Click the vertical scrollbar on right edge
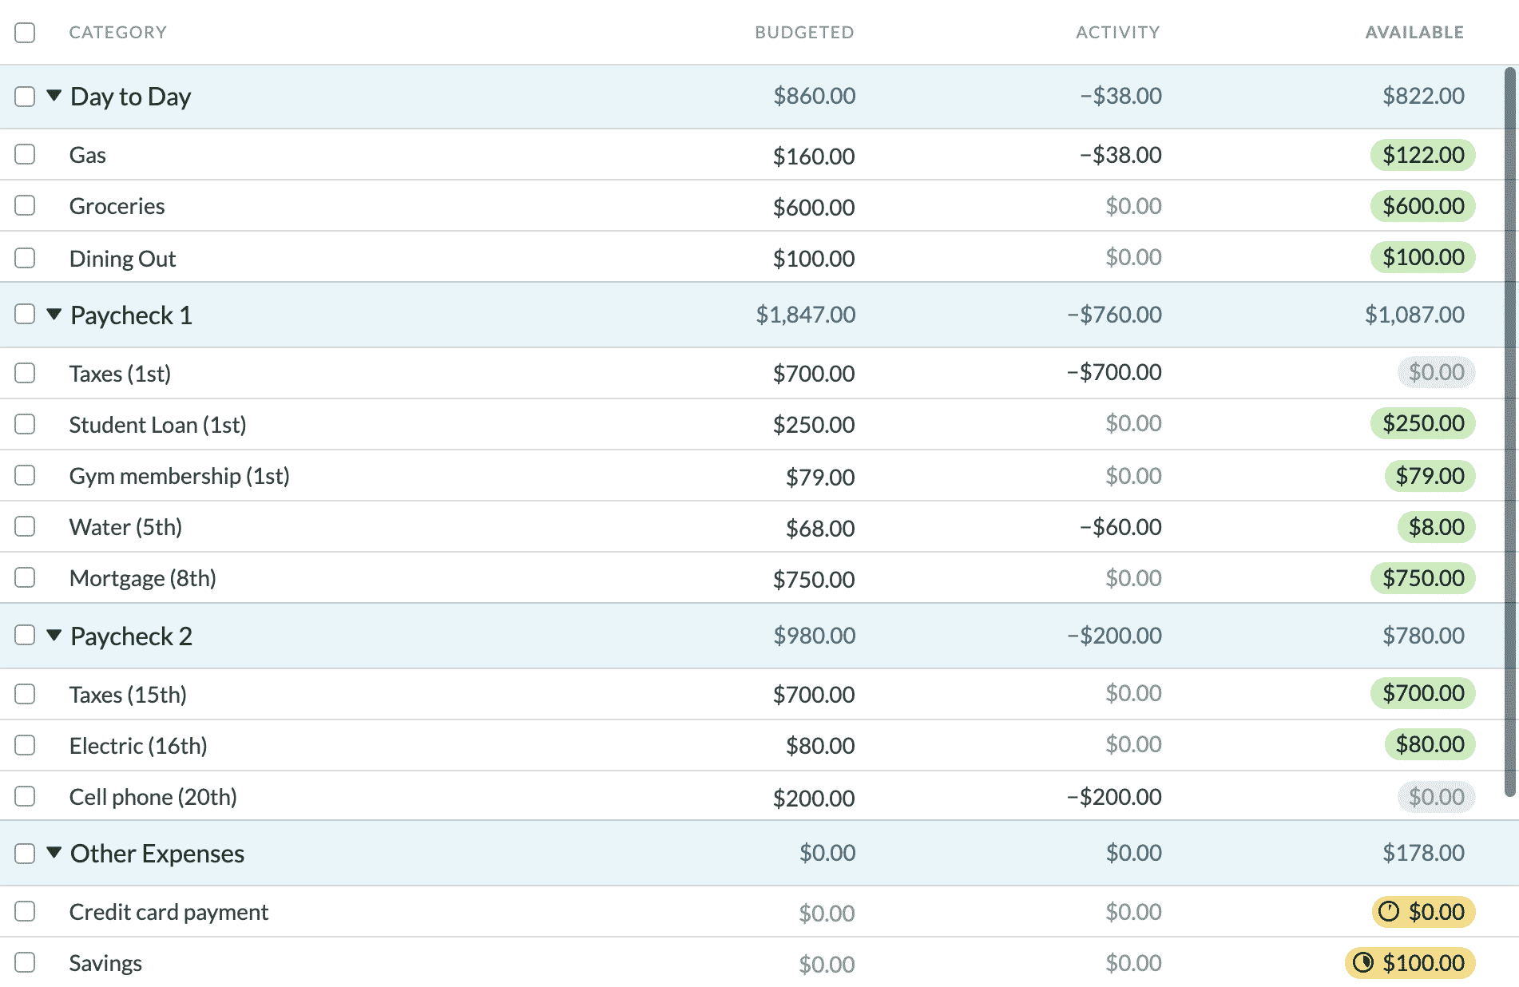Screen dimensions: 1519x987 pos(1509,431)
